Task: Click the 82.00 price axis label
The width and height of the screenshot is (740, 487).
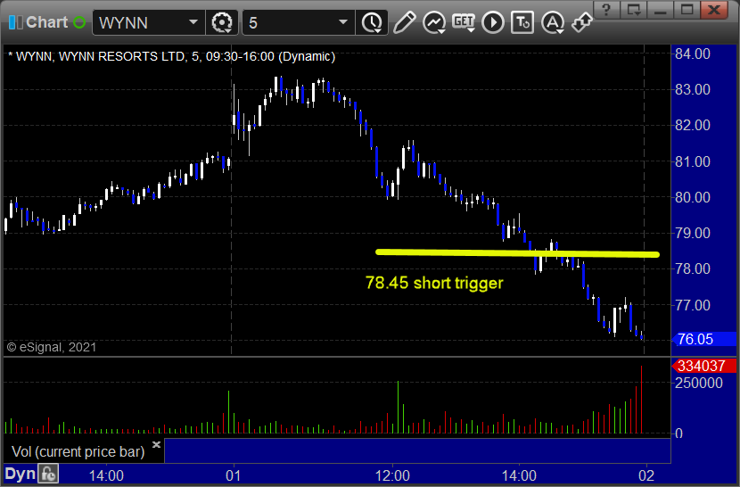Action: (x=693, y=125)
